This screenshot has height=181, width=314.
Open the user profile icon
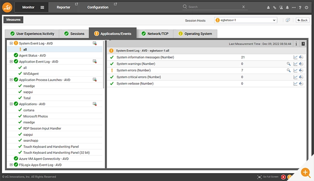click(x=268, y=8)
